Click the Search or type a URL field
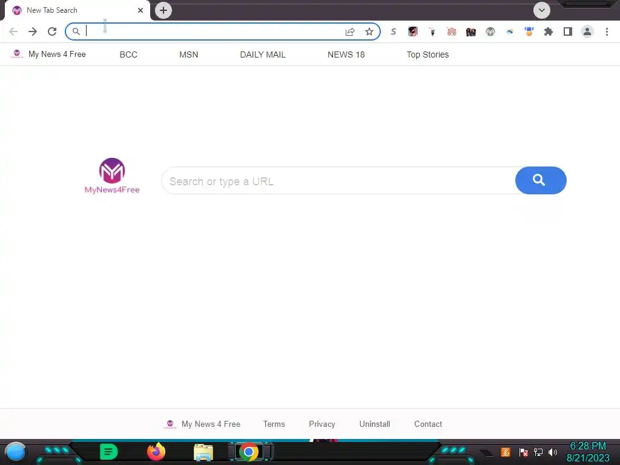The width and height of the screenshot is (620, 465). tap(338, 180)
